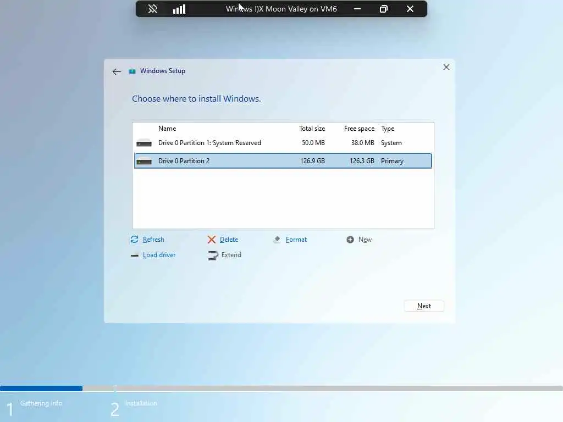563x422 pixels.
Task: Click the Free space column header
Action: (359, 129)
